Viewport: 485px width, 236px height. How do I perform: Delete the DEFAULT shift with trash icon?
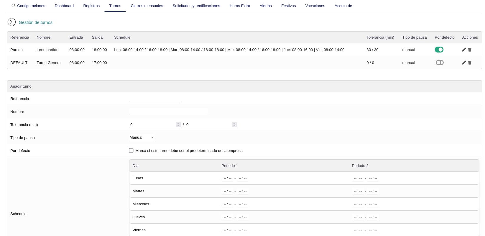tap(470, 63)
